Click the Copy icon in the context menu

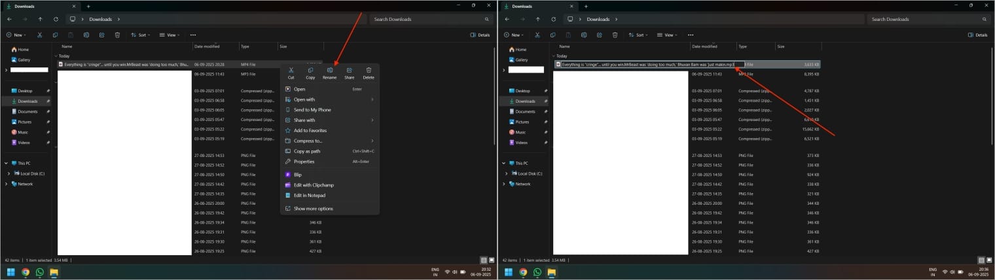(310, 70)
